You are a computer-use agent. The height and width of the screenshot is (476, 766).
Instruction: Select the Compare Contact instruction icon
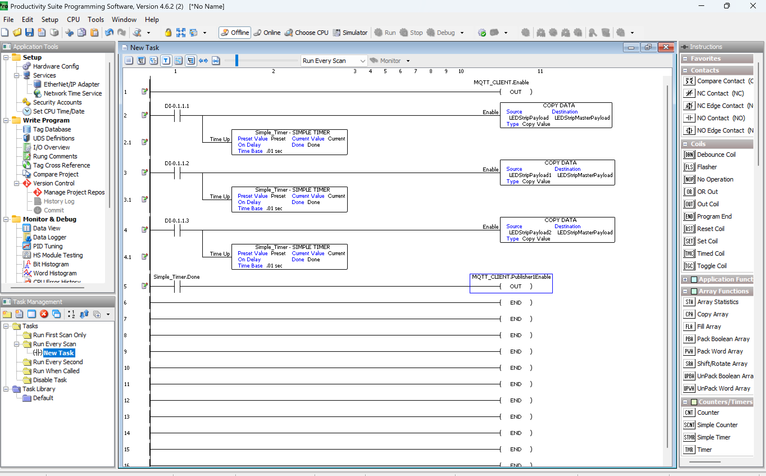tap(689, 81)
